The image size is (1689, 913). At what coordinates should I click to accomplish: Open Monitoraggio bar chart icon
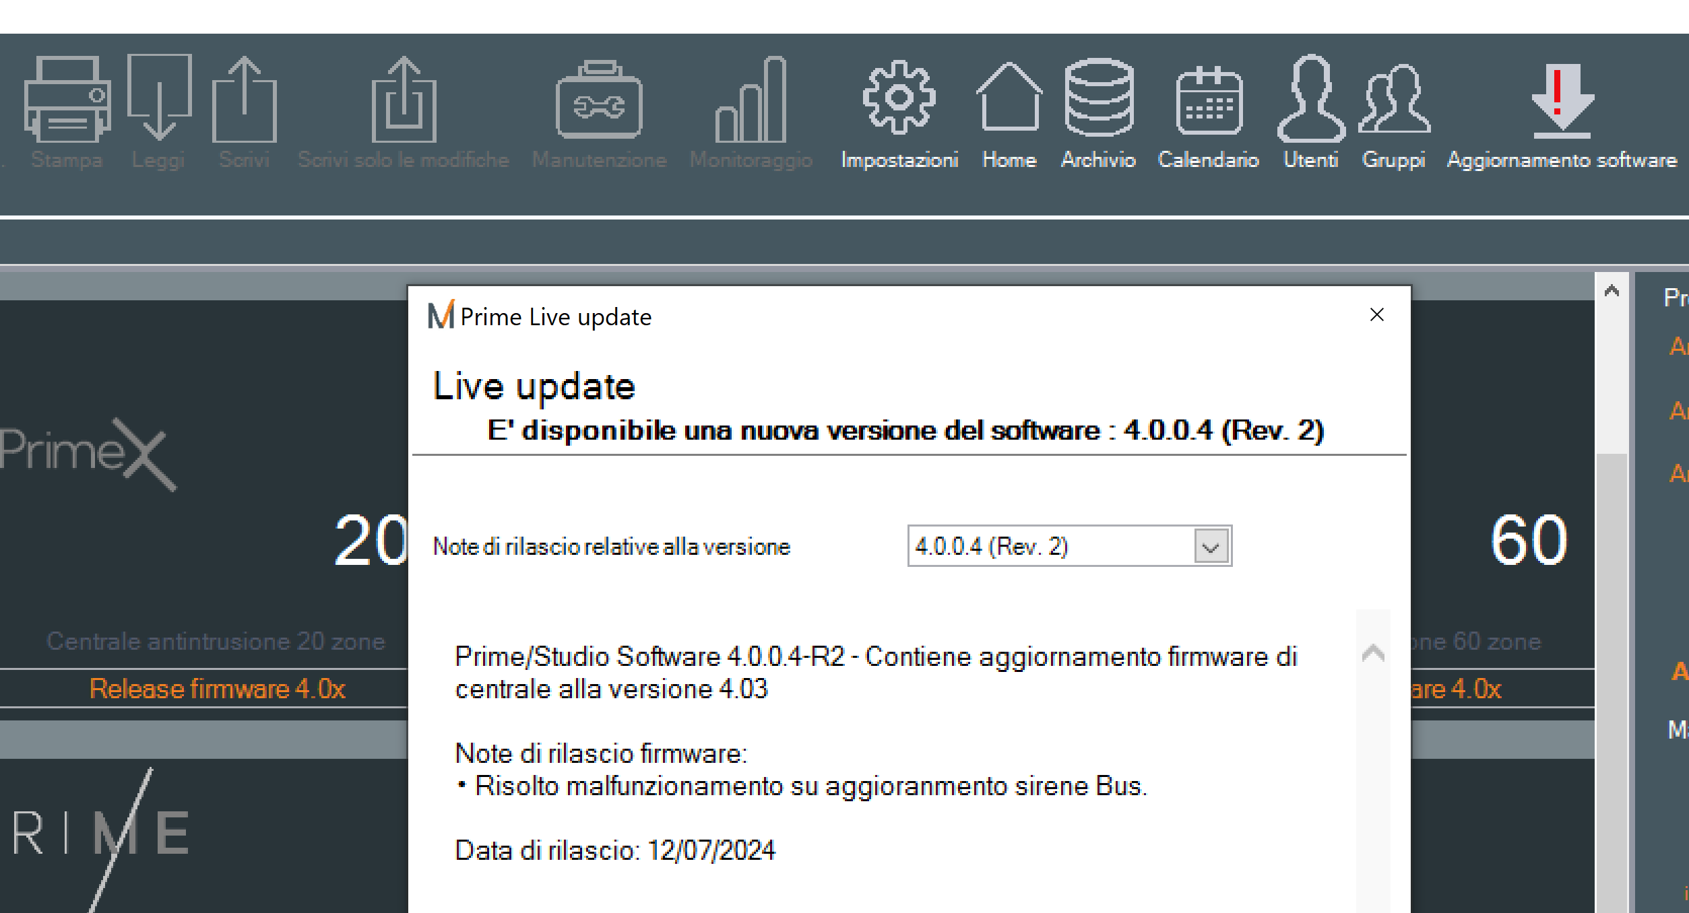point(751,100)
